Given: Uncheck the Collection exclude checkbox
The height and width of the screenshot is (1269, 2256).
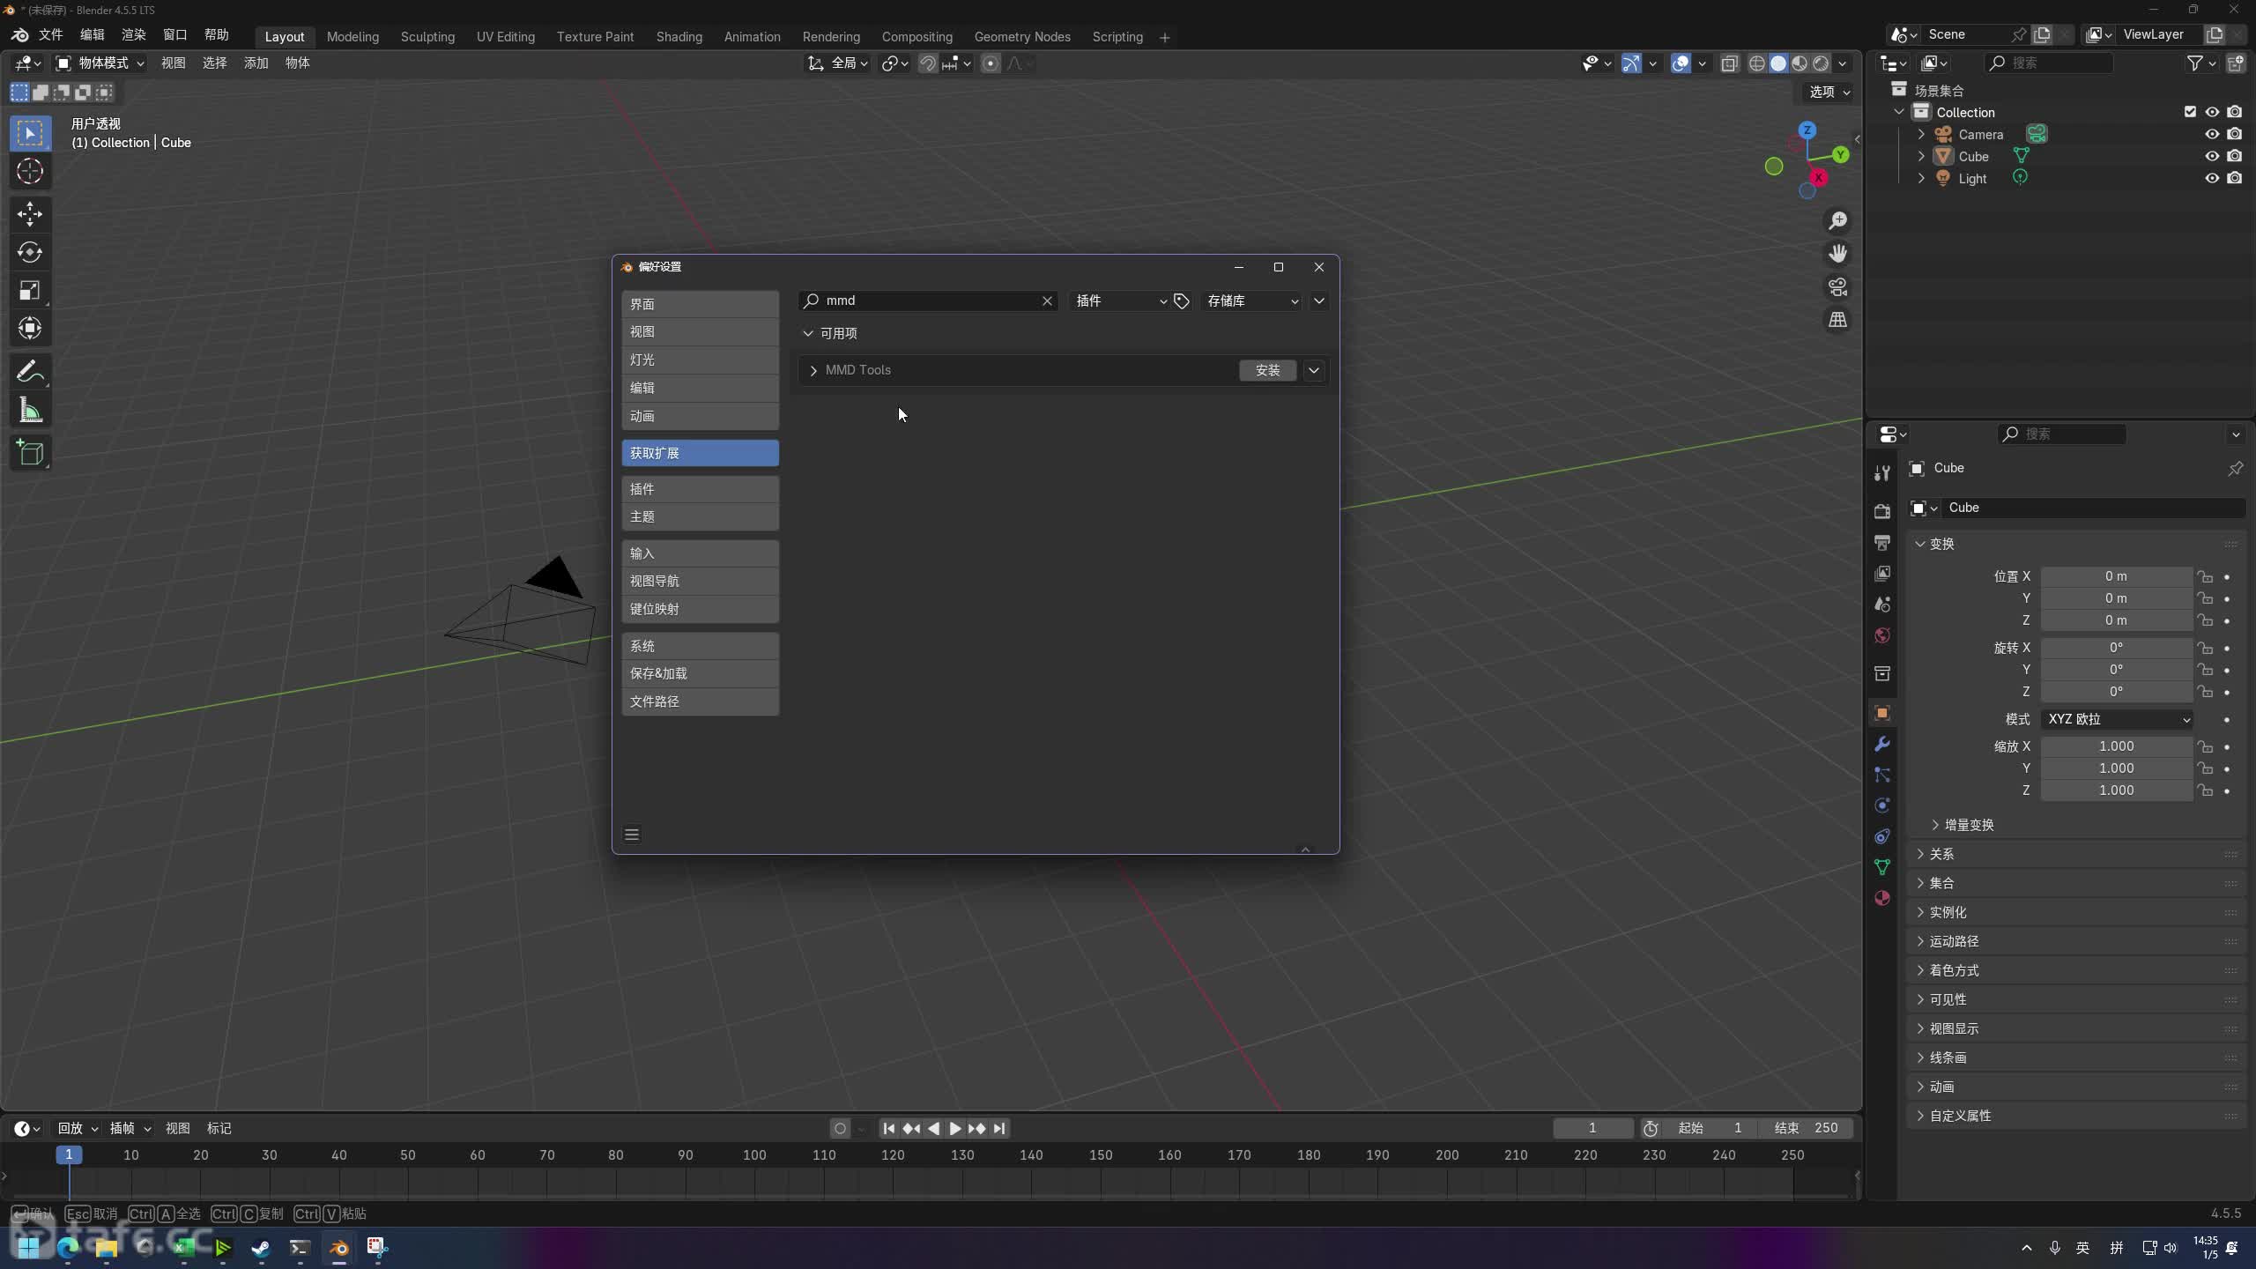Looking at the screenshot, I should point(2190,112).
